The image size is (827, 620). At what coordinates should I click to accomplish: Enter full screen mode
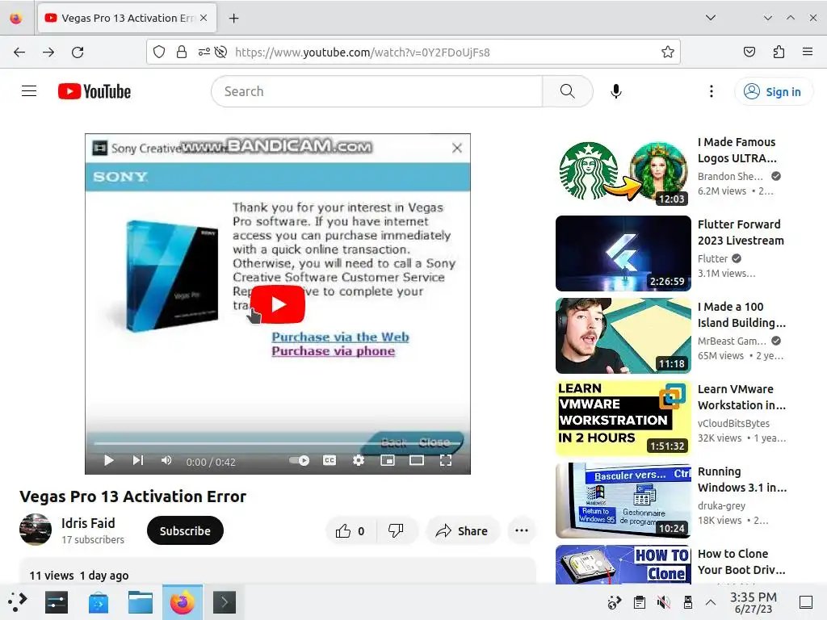click(446, 460)
